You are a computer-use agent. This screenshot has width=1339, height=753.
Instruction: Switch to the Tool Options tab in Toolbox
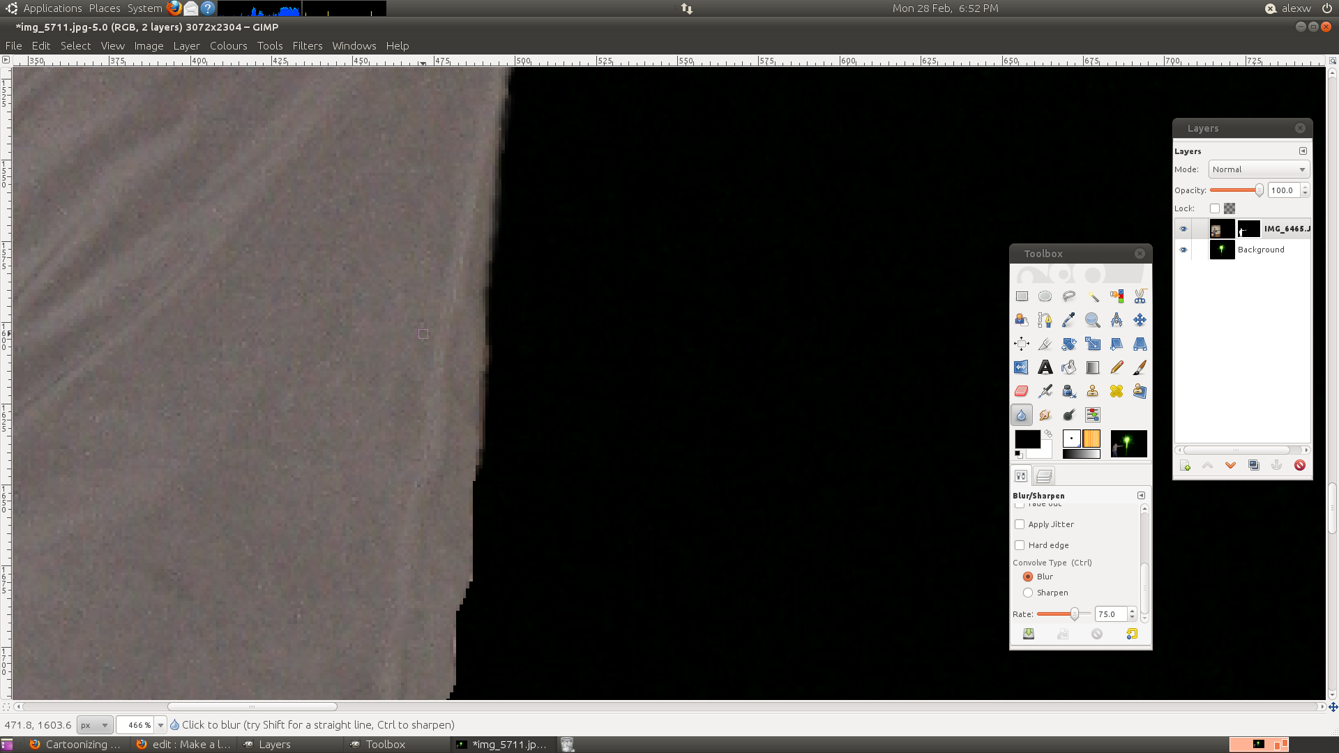tap(1021, 476)
